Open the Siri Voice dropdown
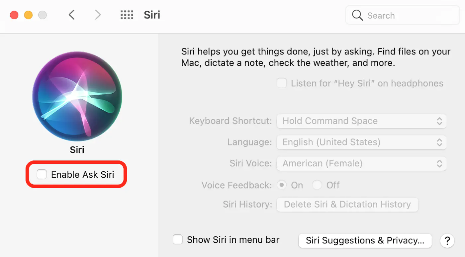 pos(361,163)
